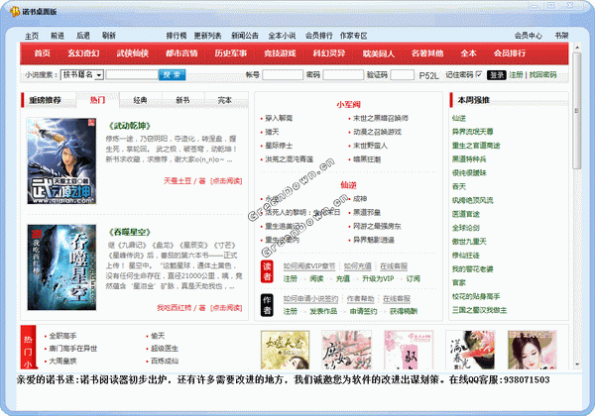The height and width of the screenshot is (416, 595).
Task: Click the novel search text field
Action: 132,74
